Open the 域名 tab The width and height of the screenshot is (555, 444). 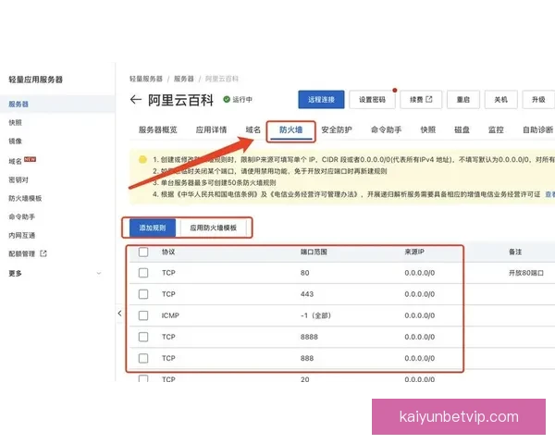tap(253, 129)
